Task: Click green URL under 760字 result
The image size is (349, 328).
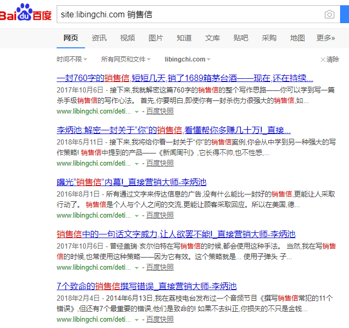Action: point(94,111)
